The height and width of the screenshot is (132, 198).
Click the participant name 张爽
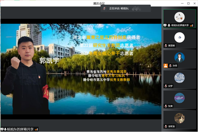pos(170,106)
